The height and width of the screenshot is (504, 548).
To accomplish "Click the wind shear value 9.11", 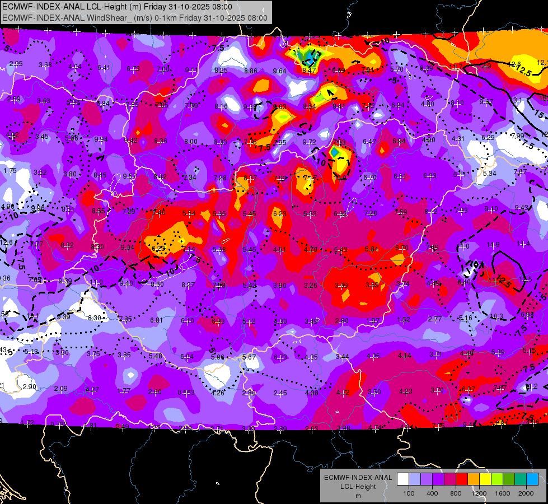I will 191,70.
